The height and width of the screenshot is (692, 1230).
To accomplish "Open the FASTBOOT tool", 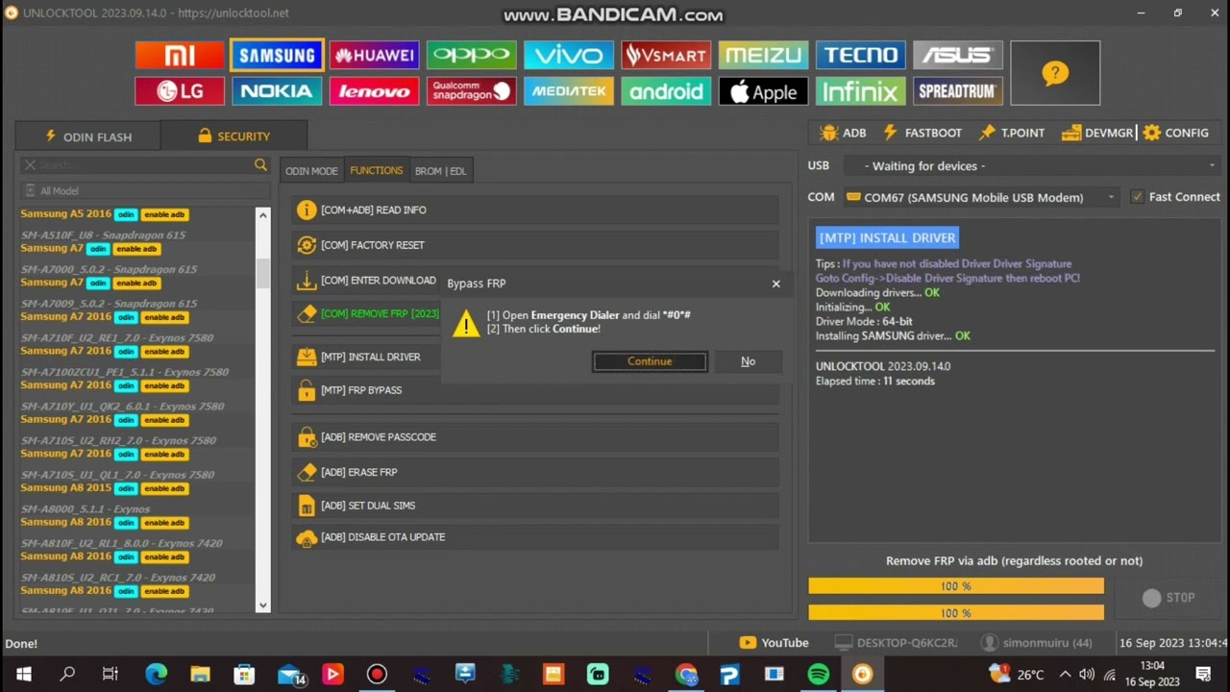I will click(922, 133).
